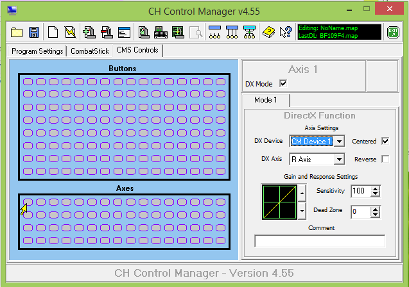Click the green EXIT icon
Viewport: 409px width, 287px height.
coord(393,33)
